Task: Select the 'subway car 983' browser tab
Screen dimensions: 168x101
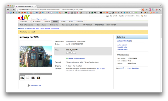Action: (x=26, y=6)
